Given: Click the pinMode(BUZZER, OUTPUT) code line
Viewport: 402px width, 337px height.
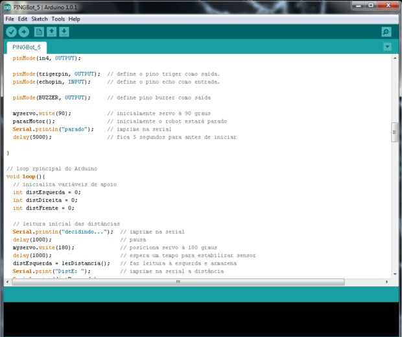Looking at the screenshot, I should coord(51,97).
